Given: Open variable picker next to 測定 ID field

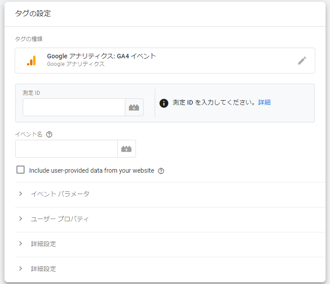Looking at the screenshot, I should (134, 107).
